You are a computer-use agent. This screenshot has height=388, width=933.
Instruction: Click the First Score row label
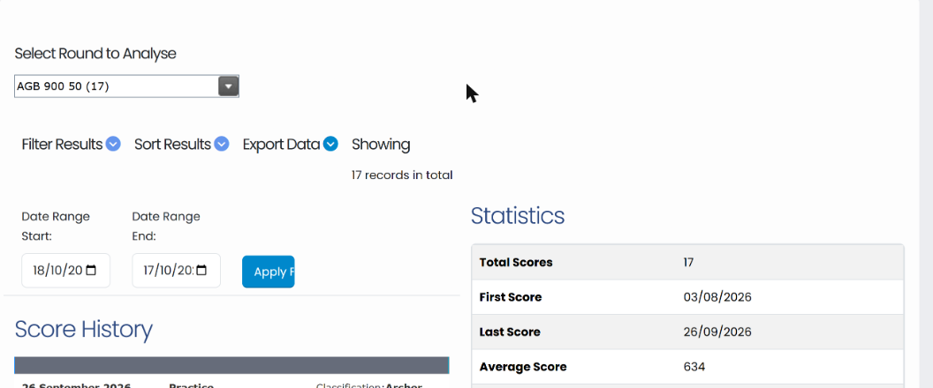click(511, 297)
